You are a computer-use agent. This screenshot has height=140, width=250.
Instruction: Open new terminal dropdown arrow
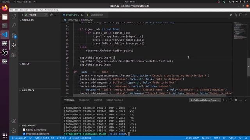227,100
